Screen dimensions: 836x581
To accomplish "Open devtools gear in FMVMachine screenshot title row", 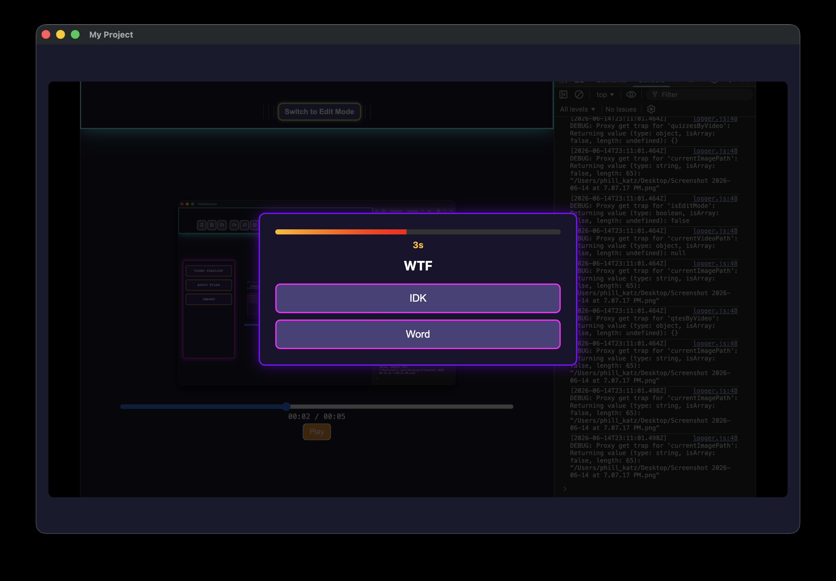I will 438,211.
